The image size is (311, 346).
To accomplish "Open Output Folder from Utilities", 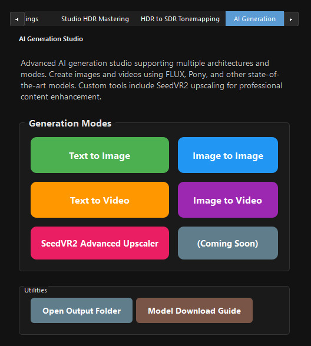I will tap(81, 311).
